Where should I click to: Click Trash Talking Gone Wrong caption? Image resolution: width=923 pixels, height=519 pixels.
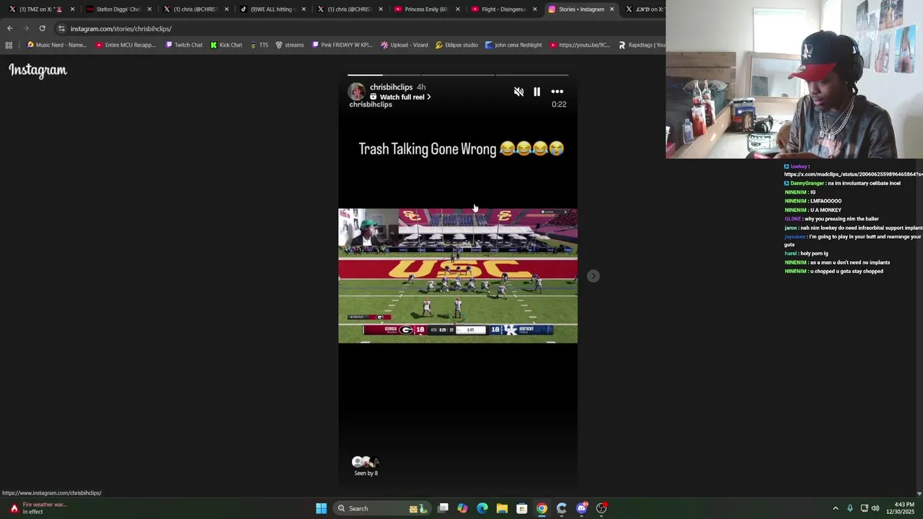(x=461, y=148)
